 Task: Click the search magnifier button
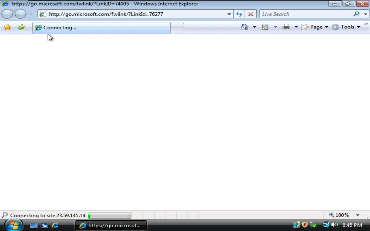pyautogui.click(x=356, y=14)
